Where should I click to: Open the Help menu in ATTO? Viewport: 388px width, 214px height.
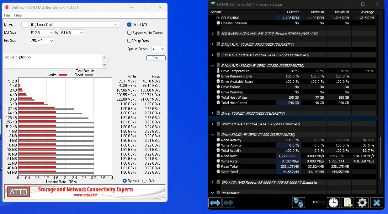point(18,15)
